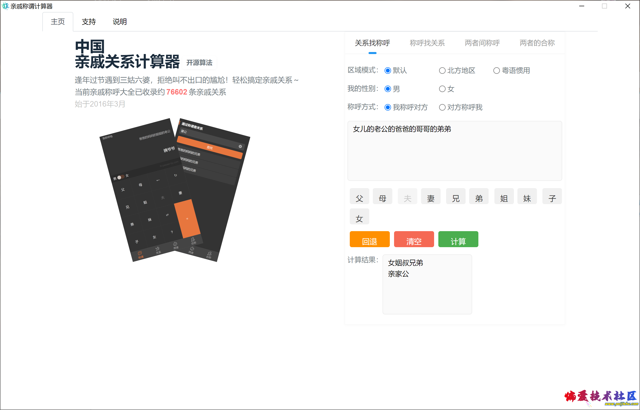This screenshot has width=640, height=410.
Task: Choose 粤语惯用 region mode
Action: pyautogui.click(x=496, y=71)
